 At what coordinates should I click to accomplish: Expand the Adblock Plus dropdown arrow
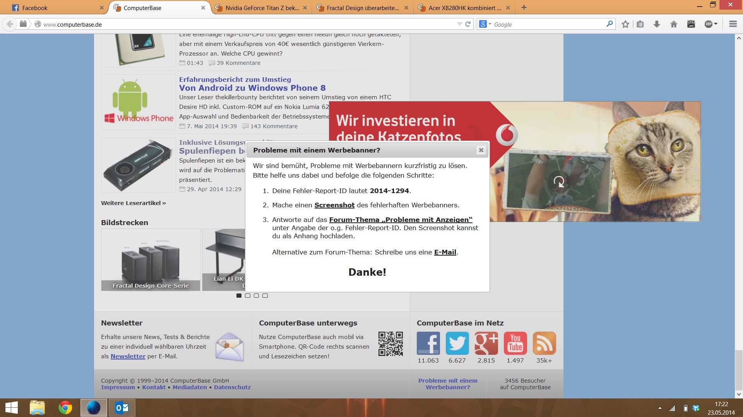tap(716, 24)
